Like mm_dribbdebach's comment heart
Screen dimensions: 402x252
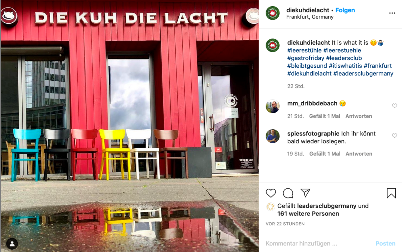[394, 106]
